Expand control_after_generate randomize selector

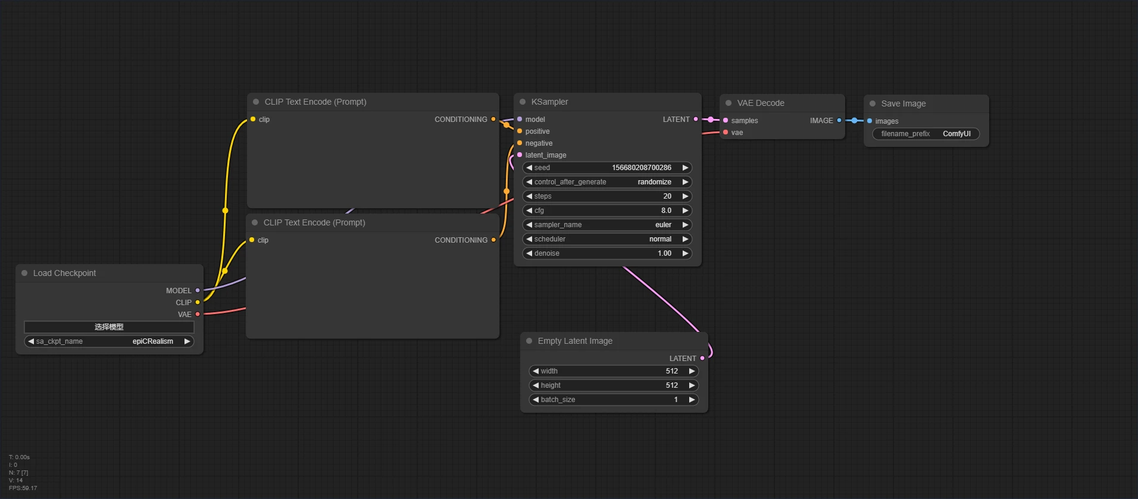[x=607, y=182]
